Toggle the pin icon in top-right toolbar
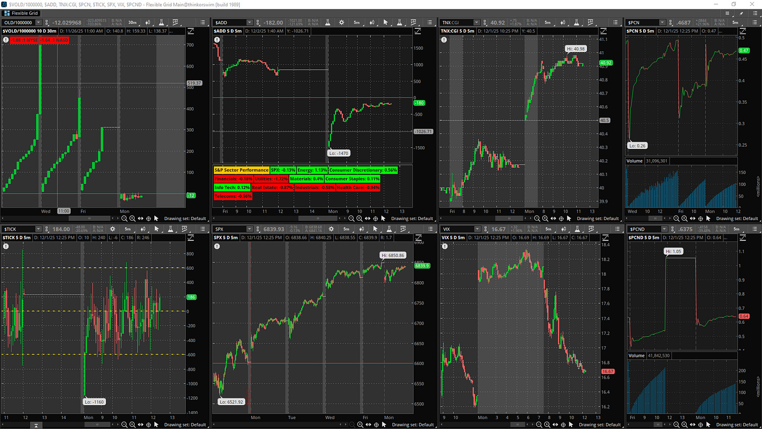This screenshot has width=762, height=429. click(x=742, y=13)
